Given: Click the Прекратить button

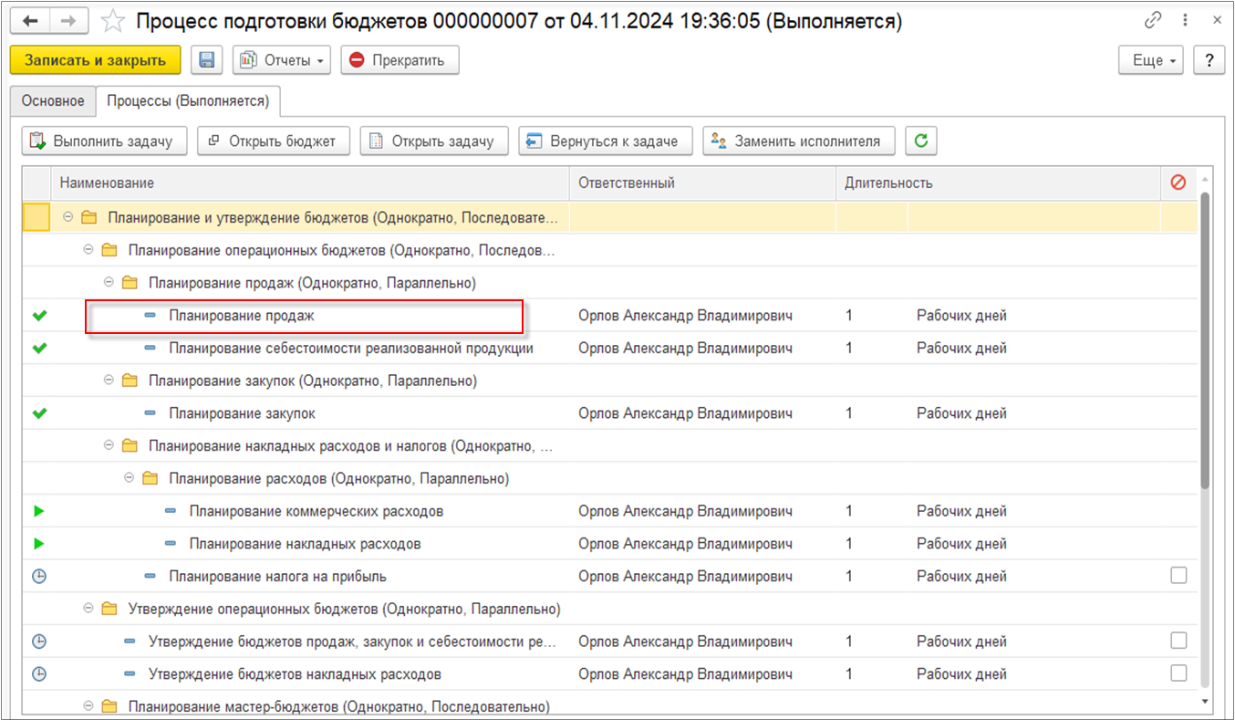Looking at the screenshot, I should click(x=400, y=60).
